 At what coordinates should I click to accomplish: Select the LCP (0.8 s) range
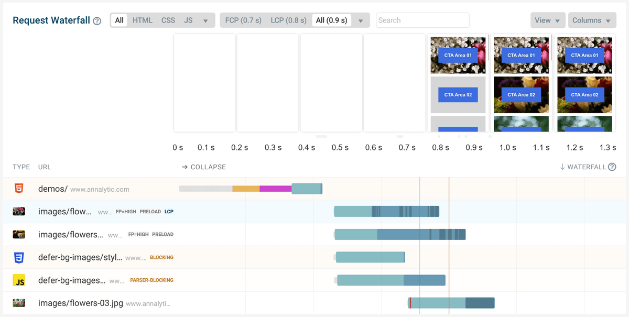289,20
